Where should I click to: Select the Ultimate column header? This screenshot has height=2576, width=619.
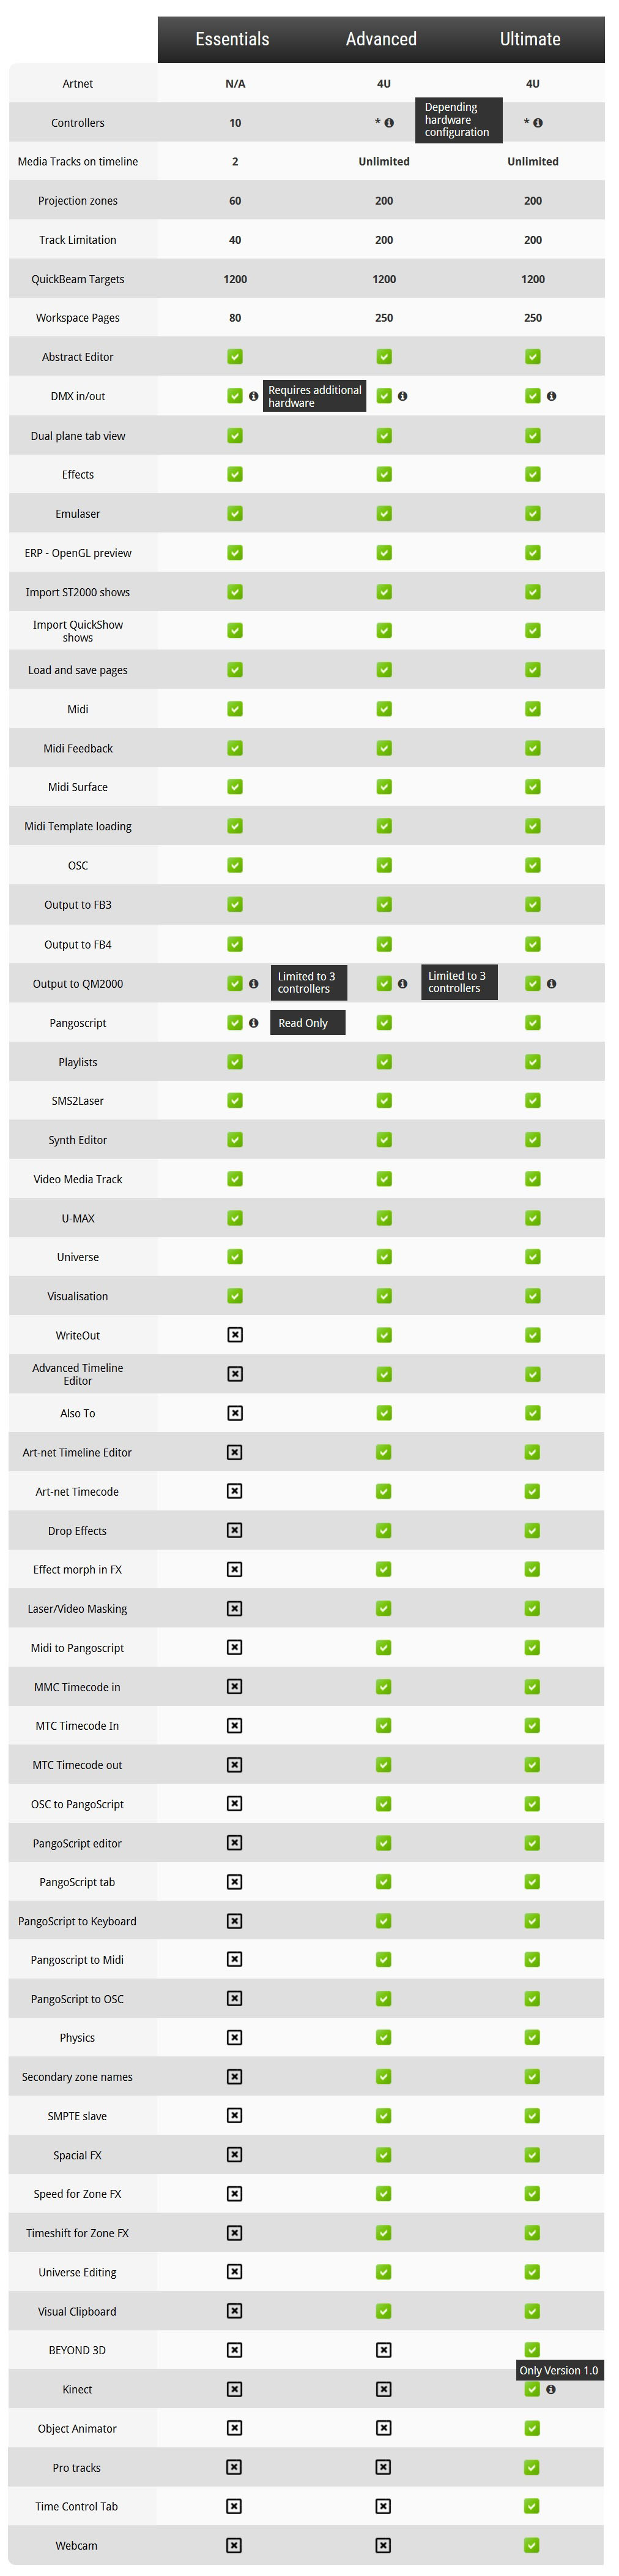530,39
